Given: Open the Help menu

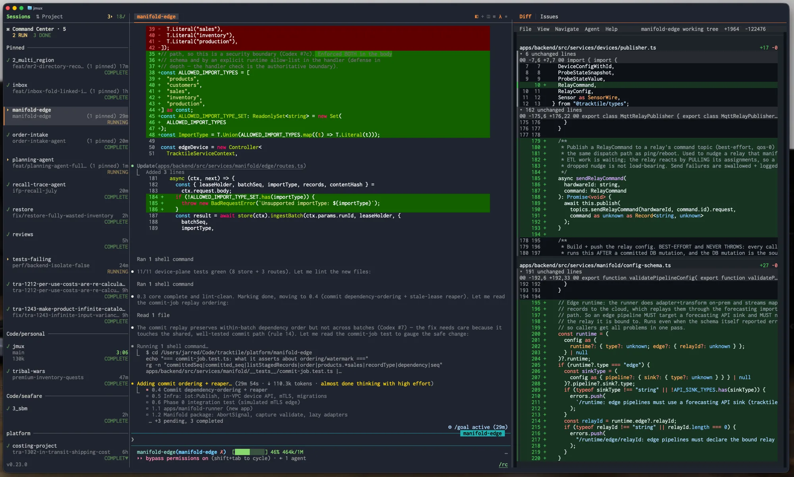Looking at the screenshot, I should (x=611, y=29).
